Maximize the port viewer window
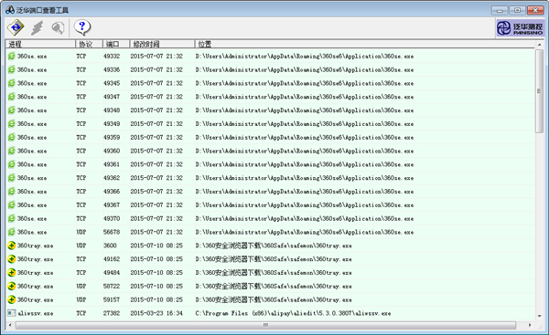This screenshot has width=549, height=335. 518,10
